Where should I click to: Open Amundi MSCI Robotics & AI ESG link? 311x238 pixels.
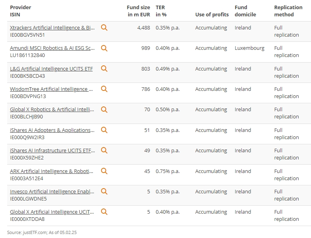(52, 48)
